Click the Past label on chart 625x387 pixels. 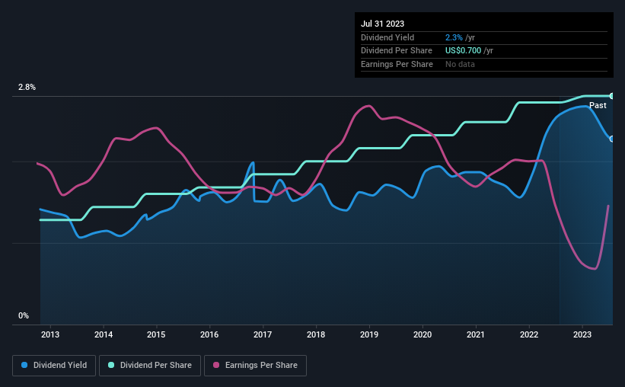click(598, 105)
